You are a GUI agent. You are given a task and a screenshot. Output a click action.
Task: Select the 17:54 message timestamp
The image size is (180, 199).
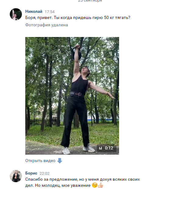50,12
